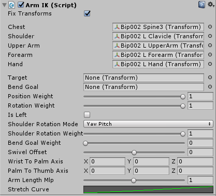
Task: Click the Rotation Weight label
Action: coord(31,105)
